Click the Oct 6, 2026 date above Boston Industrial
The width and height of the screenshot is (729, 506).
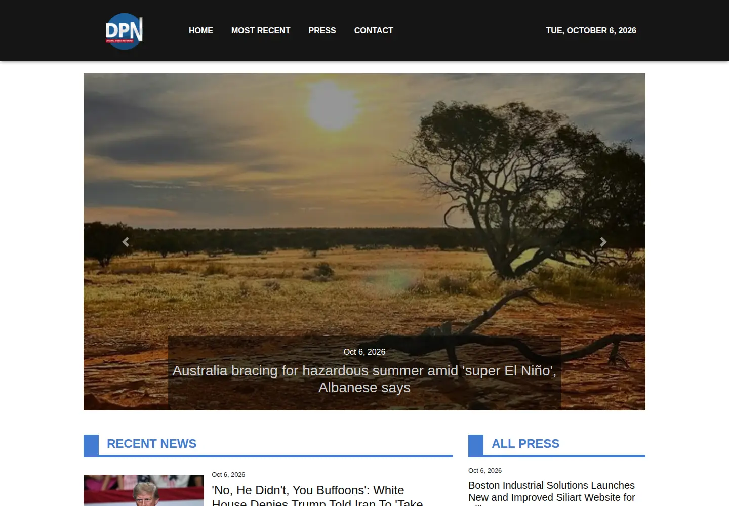pos(485,471)
